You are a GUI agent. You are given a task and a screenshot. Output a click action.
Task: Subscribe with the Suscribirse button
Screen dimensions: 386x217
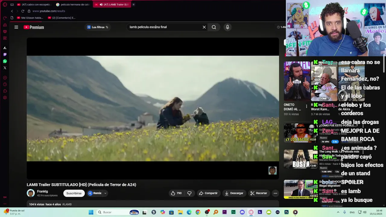(74, 193)
